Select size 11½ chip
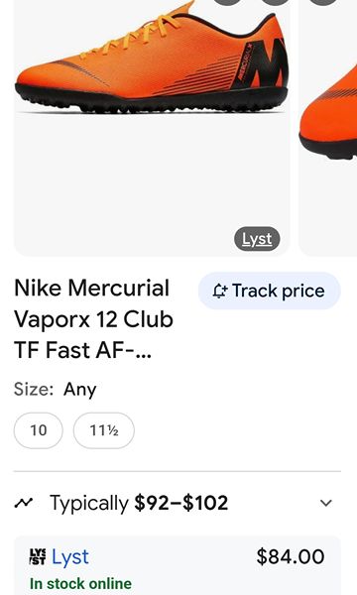This screenshot has height=595, width=357. click(103, 430)
